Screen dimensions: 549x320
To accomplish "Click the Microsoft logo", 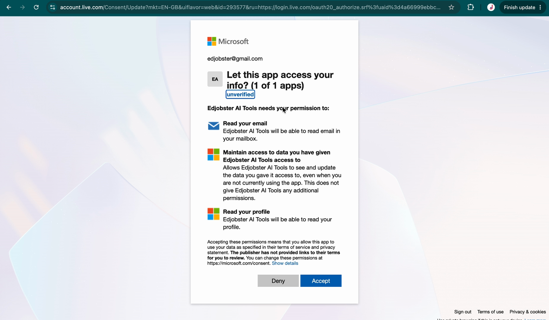I will pyautogui.click(x=228, y=41).
